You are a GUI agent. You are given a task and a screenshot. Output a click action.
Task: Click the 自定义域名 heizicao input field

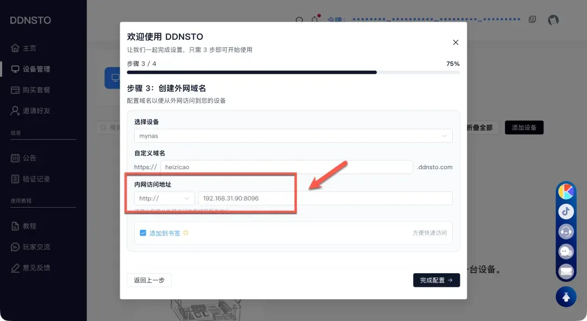[286, 167]
